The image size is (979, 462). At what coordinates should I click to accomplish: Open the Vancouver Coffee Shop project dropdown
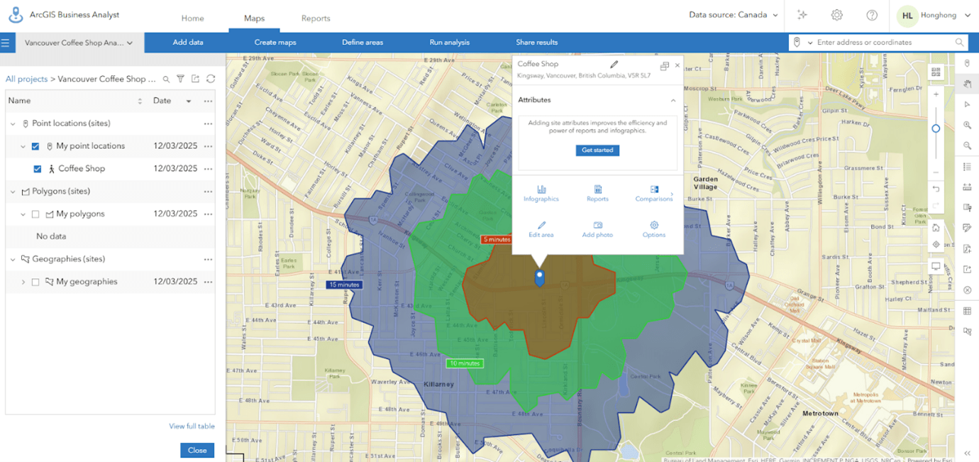coord(79,43)
